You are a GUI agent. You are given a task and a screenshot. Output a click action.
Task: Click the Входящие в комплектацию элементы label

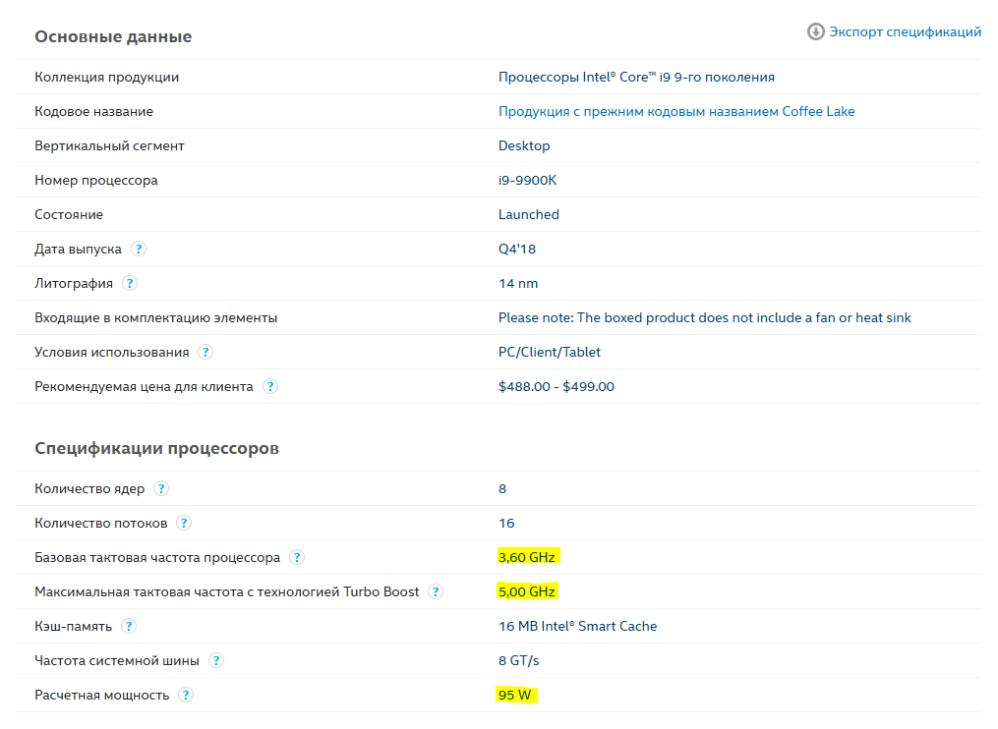[156, 317]
